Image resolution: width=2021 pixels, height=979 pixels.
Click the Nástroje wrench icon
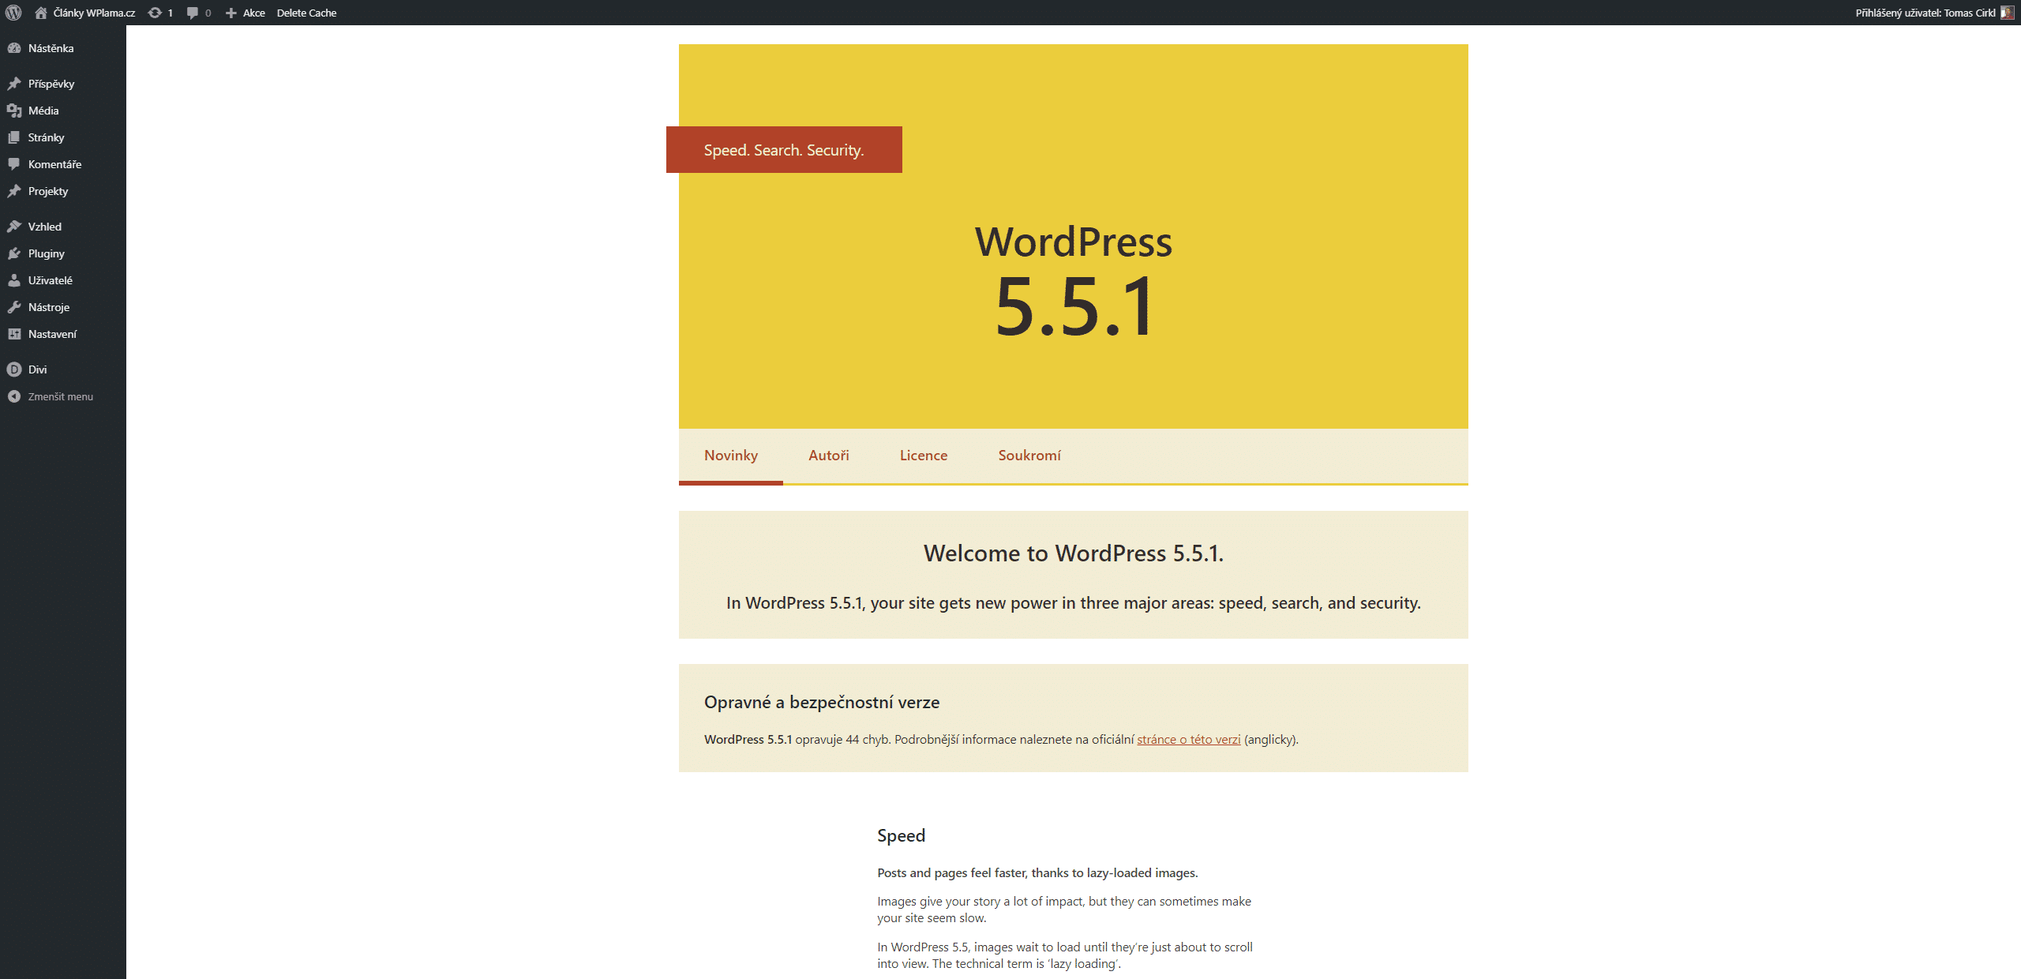[14, 307]
